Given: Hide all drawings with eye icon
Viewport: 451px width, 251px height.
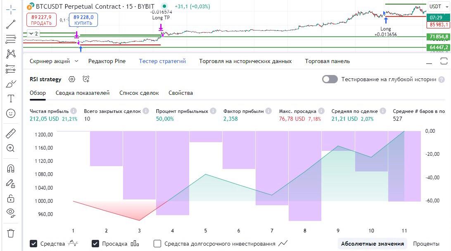Looking at the screenshot, I should (11, 213).
